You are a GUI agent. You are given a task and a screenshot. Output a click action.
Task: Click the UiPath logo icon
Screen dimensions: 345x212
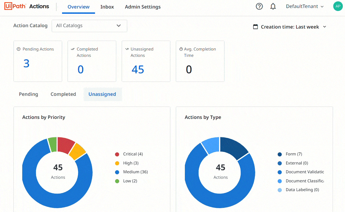pyautogui.click(x=15, y=6)
